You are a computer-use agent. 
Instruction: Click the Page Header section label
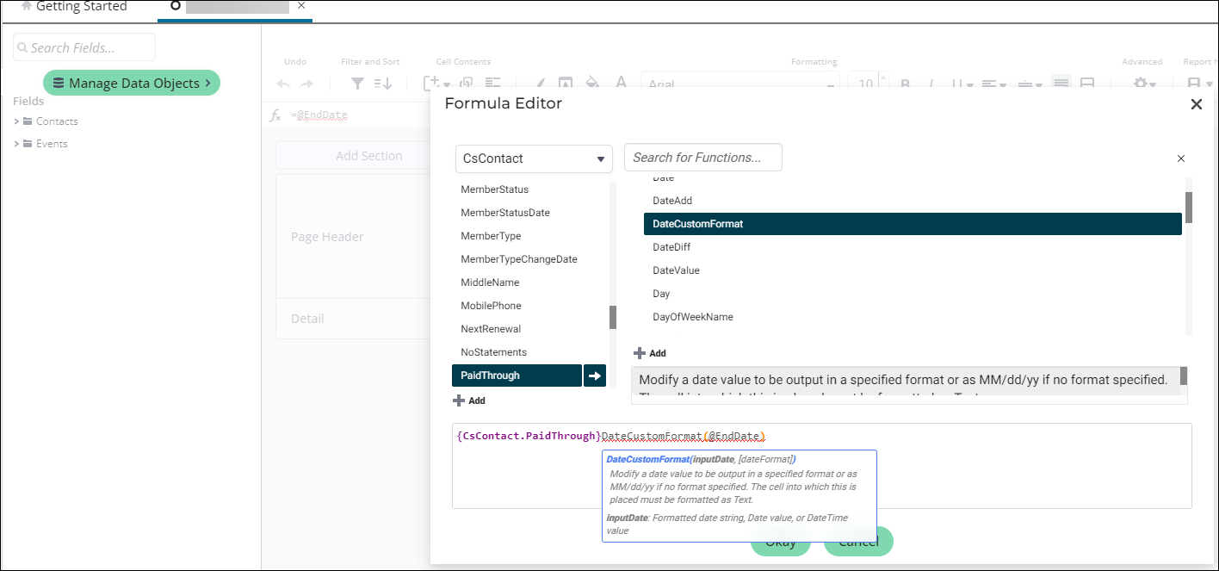coord(327,237)
